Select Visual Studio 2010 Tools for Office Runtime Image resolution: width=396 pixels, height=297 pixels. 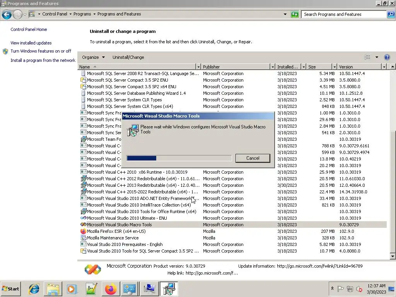[x=233, y=212]
